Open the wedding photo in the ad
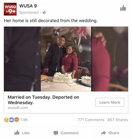132x139 pixels. point(66,59)
